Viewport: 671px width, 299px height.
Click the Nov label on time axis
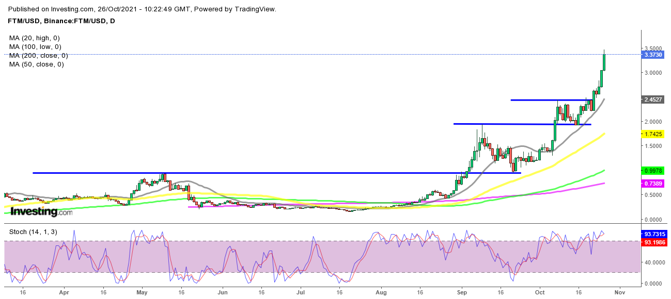click(620, 291)
